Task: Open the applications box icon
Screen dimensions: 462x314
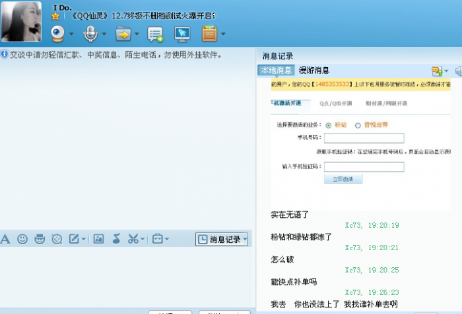Action: pos(209,34)
